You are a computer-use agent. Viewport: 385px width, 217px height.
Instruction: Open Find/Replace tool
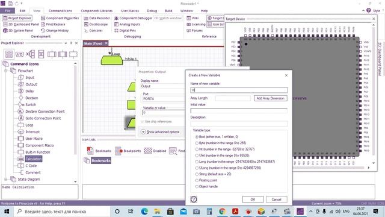[x=53, y=24]
